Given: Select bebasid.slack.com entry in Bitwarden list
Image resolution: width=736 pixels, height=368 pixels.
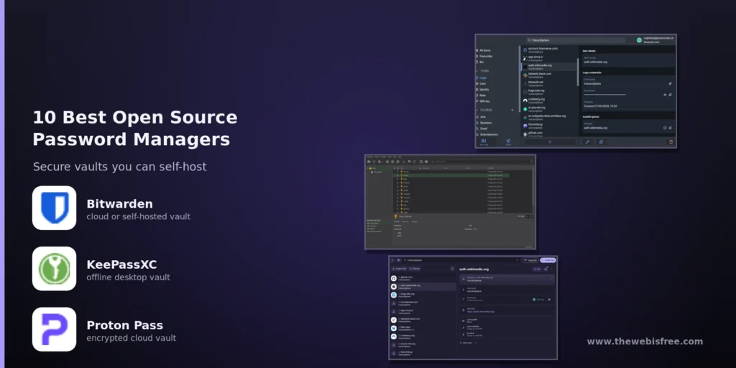Looking at the screenshot, I should coord(549,75).
